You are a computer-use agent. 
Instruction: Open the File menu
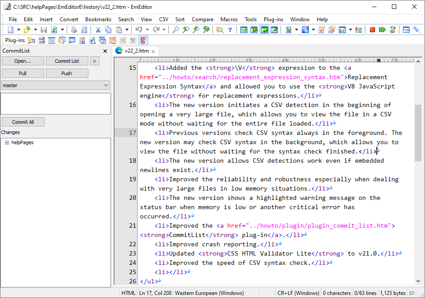coord(13,19)
